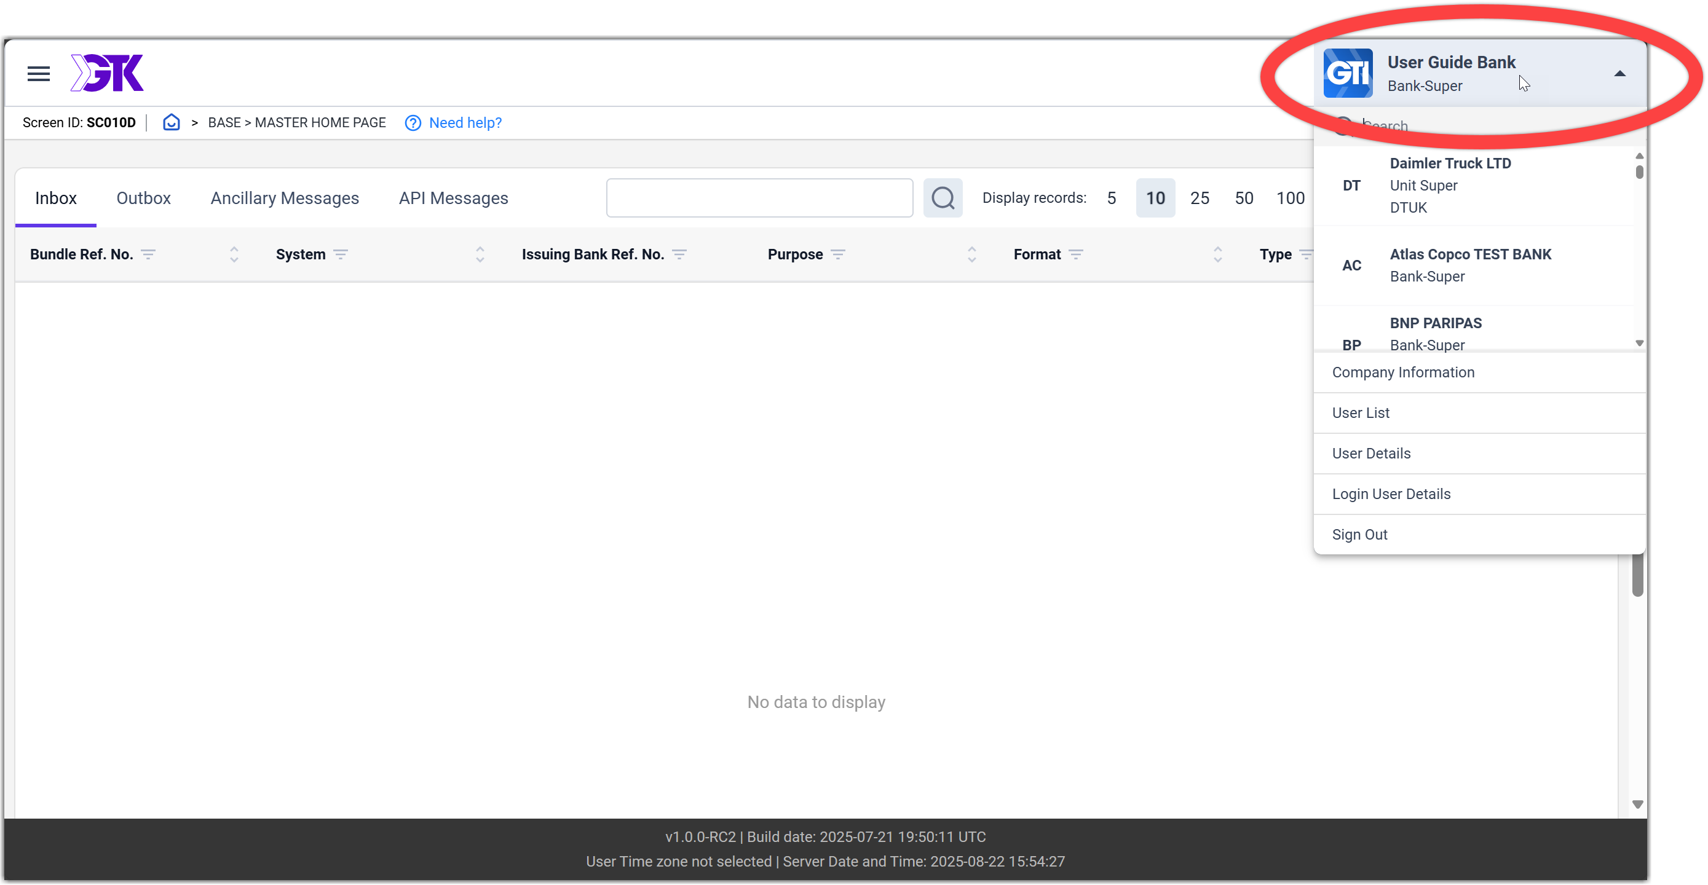The image size is (1708, 885).
Task: Go to home via breadcrumb house icon
Action: 171,123
